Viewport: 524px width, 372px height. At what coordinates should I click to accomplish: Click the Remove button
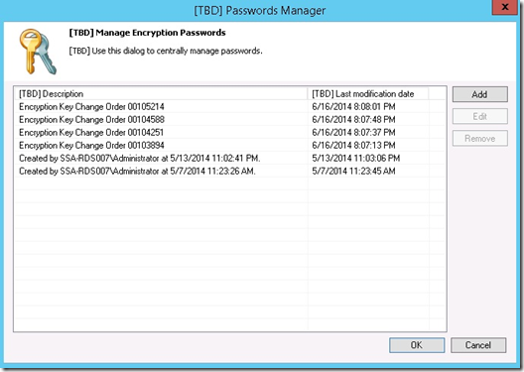tap(480, 138)
